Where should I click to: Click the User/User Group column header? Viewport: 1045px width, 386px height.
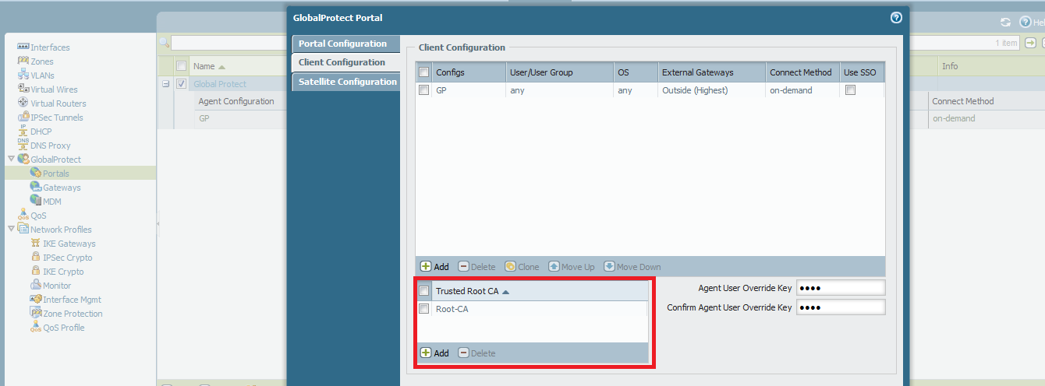(x=559, y=72)
